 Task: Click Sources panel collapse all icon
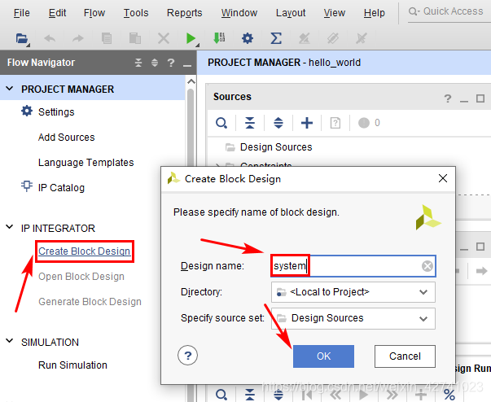click(x=249, y=123)
